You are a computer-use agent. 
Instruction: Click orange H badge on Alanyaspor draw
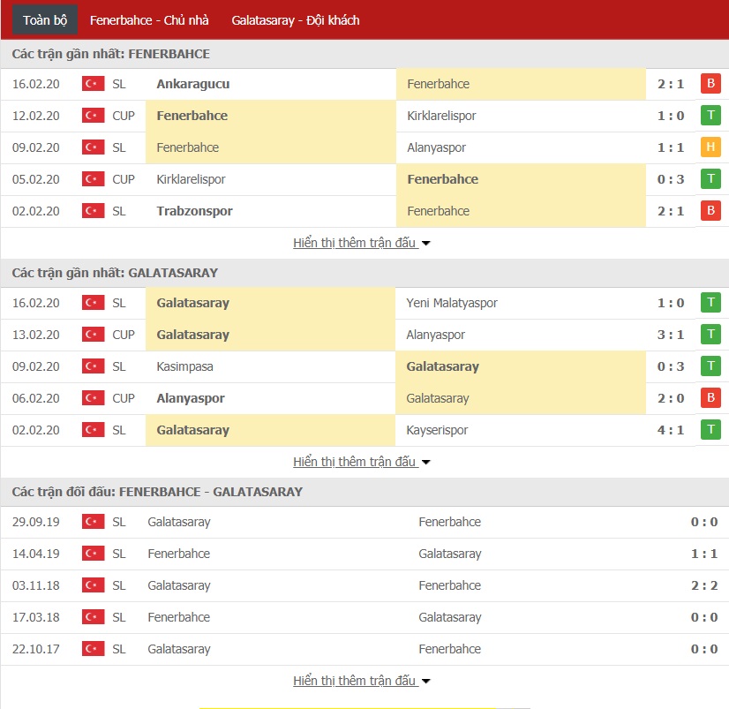[x=710, y=147]
